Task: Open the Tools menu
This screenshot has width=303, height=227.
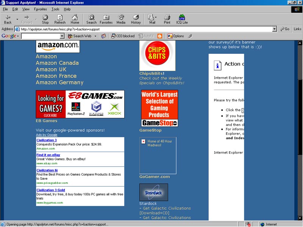Action: point(55,9)
